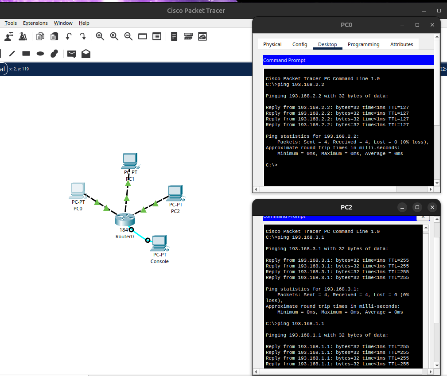447x376 pixels.
Task: Select the Draw Rectangle tool
Action: coord(26,54)
